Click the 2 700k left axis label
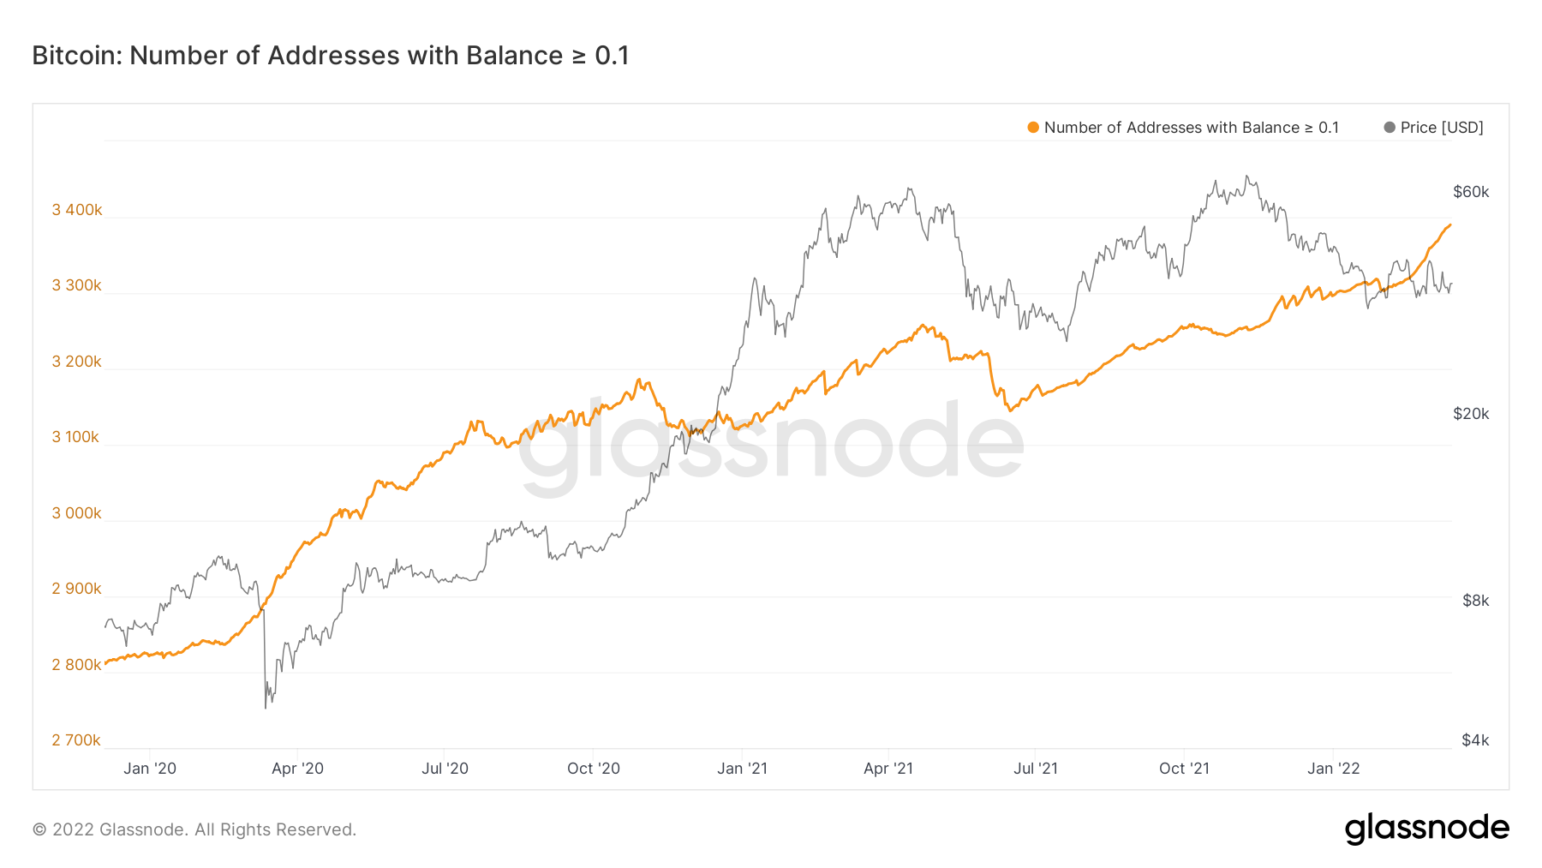 point(76,740)
